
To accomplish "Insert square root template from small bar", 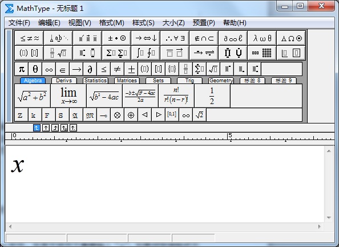I will click(213, 69).
